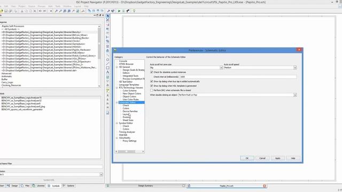Click the Undo toolbar icon
Viewport: 342px width, 192px height.
40,11
